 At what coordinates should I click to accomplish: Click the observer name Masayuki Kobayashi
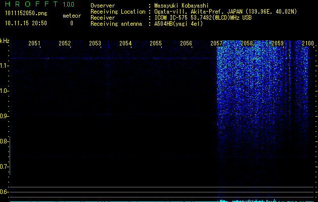click(181, 6)
